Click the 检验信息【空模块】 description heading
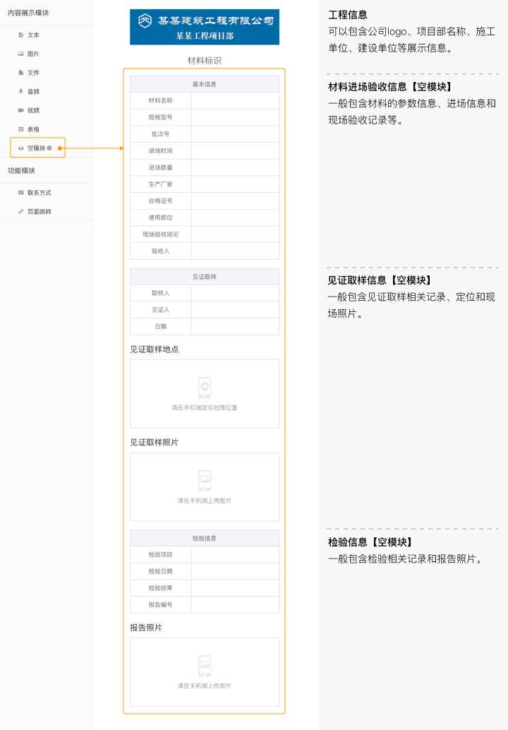508x730 pixels. pos(370,542)
